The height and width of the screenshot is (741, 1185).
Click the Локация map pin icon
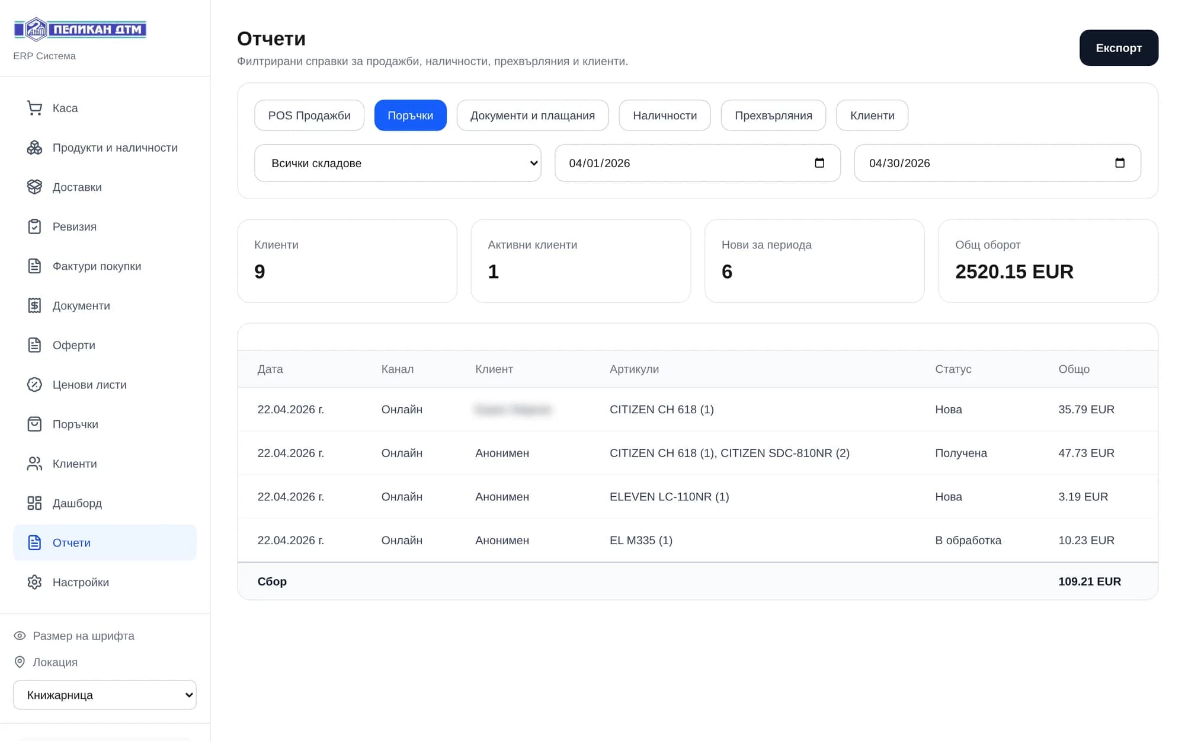pyautogui.click(x=20, y=662)
